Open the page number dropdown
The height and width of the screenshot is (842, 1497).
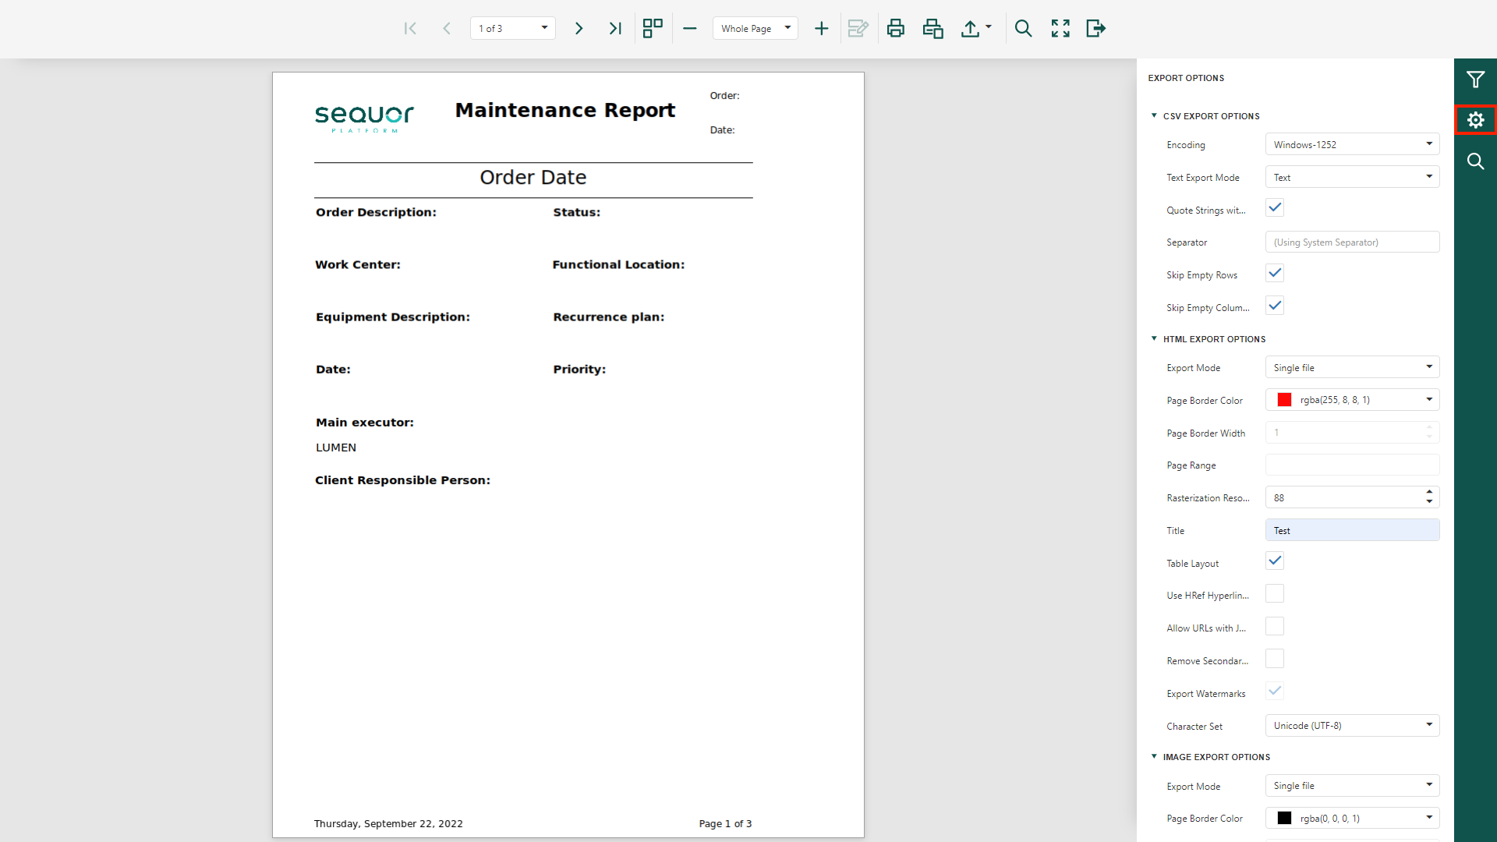tap(544, 28)
